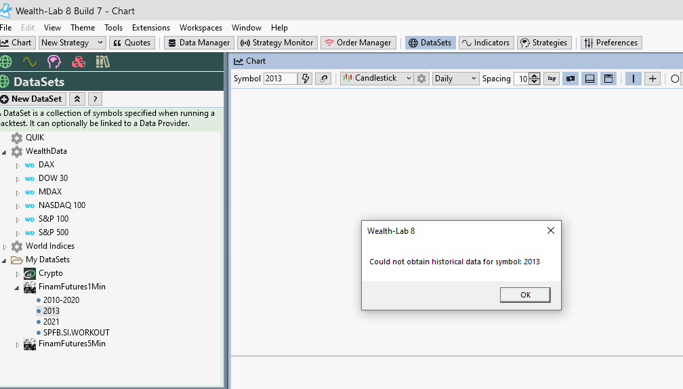Open the Window menu
Screen dimensions: 683x389
tap(247, 27)
